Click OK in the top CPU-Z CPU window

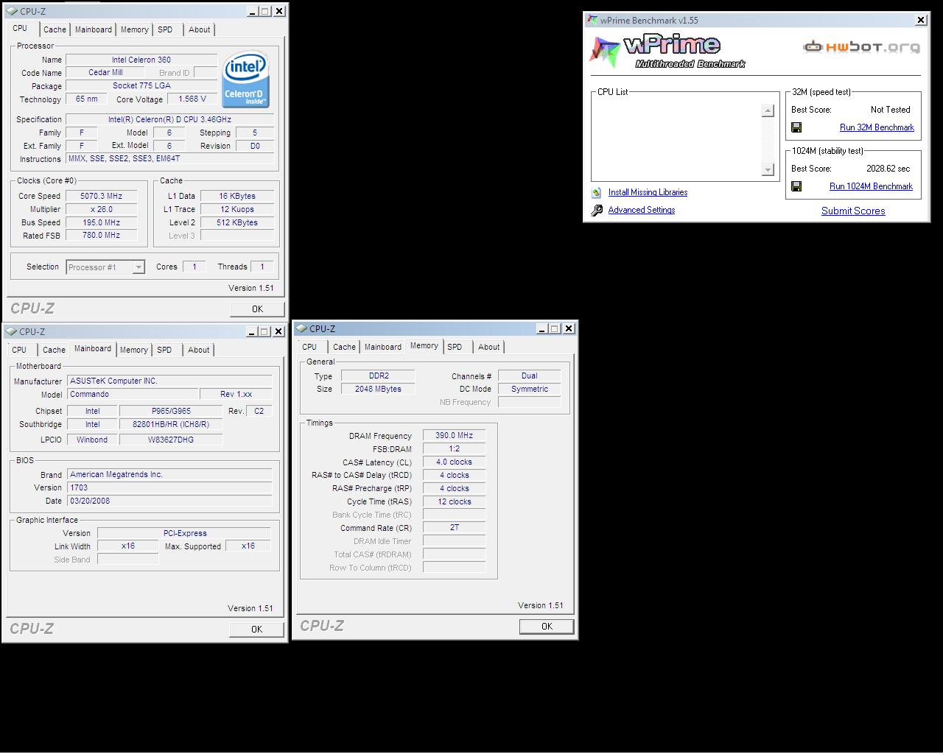257,309
